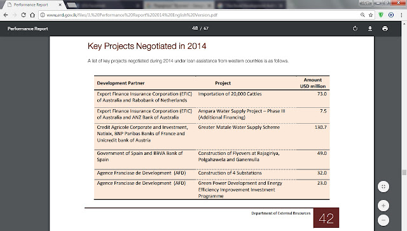
Task: Open Chrome three-dot menu
Action: [401, 15]
